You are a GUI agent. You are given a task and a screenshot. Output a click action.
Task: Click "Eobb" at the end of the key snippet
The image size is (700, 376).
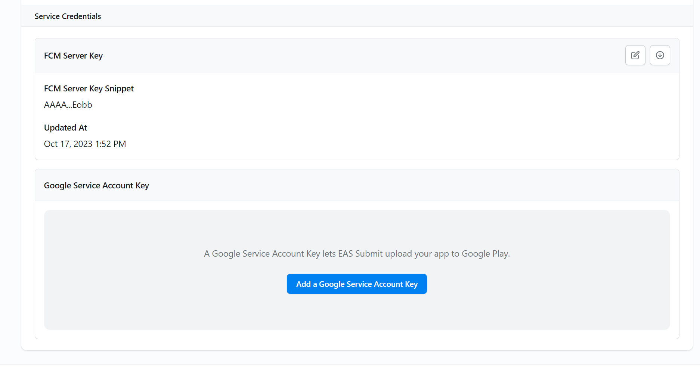coord(82,105)
